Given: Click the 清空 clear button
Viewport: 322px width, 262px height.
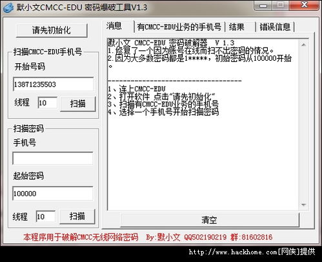Looking at the screenshot, I should pyautogui.click(x=210, y=220).
